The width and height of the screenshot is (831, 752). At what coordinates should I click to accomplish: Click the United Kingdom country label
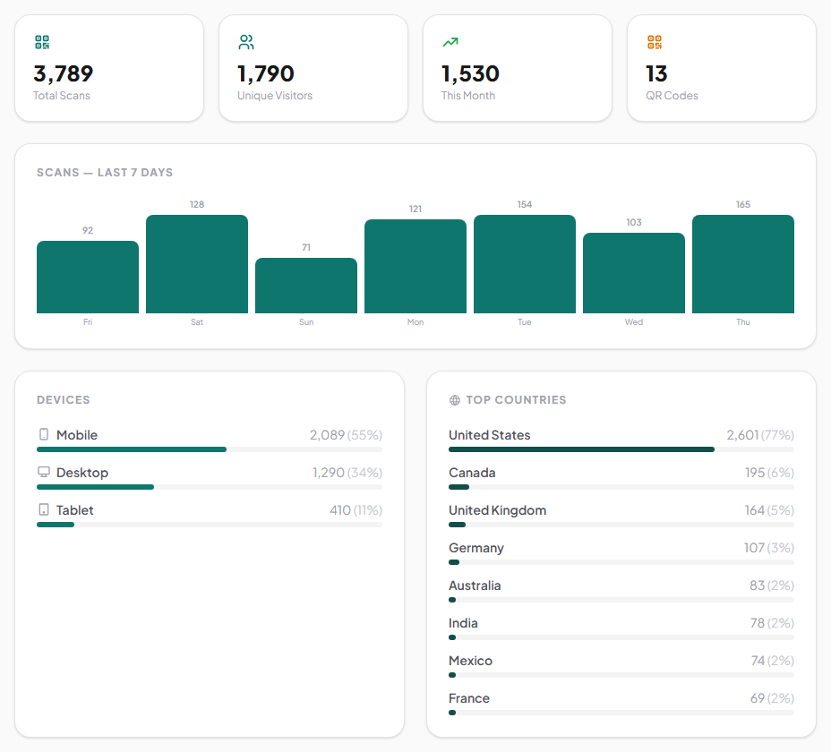click(497, 510)
